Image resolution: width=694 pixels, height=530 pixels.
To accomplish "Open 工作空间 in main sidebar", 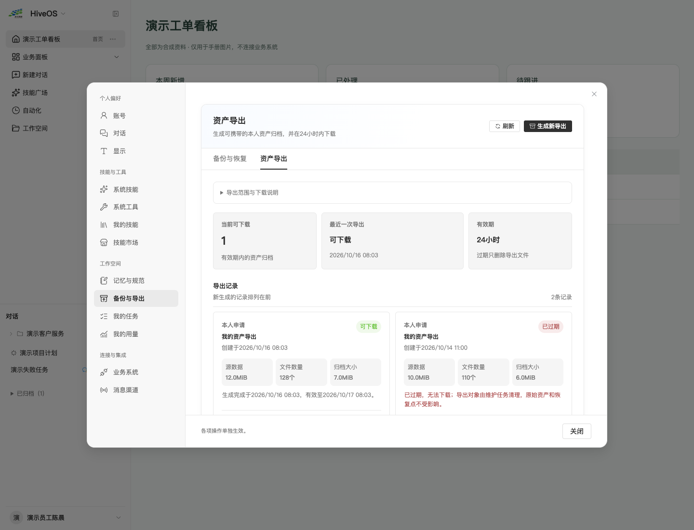I will [66, 128].
